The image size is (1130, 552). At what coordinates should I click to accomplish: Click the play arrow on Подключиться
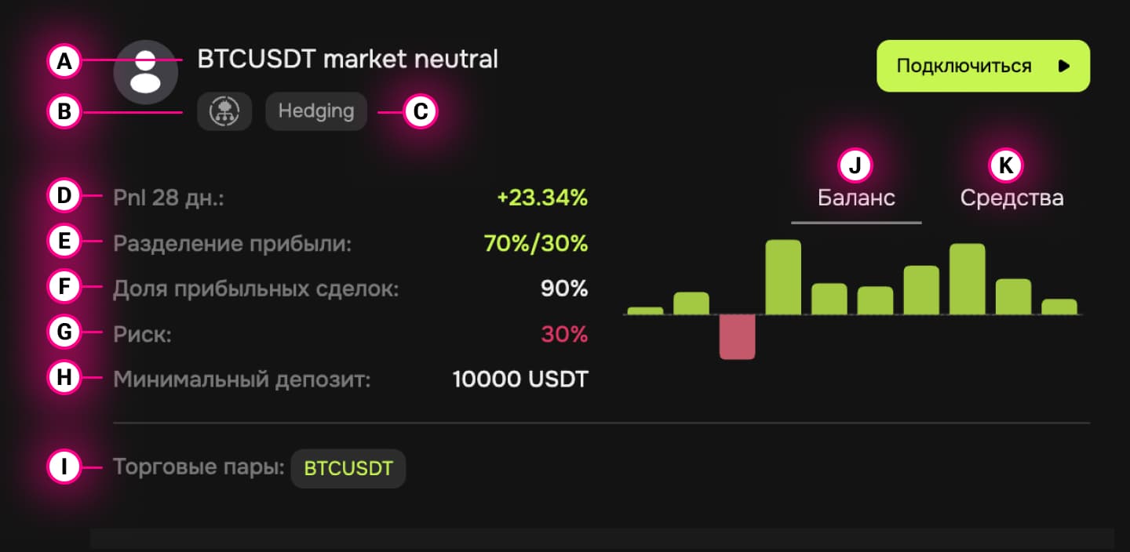(x=1064, y=66)
